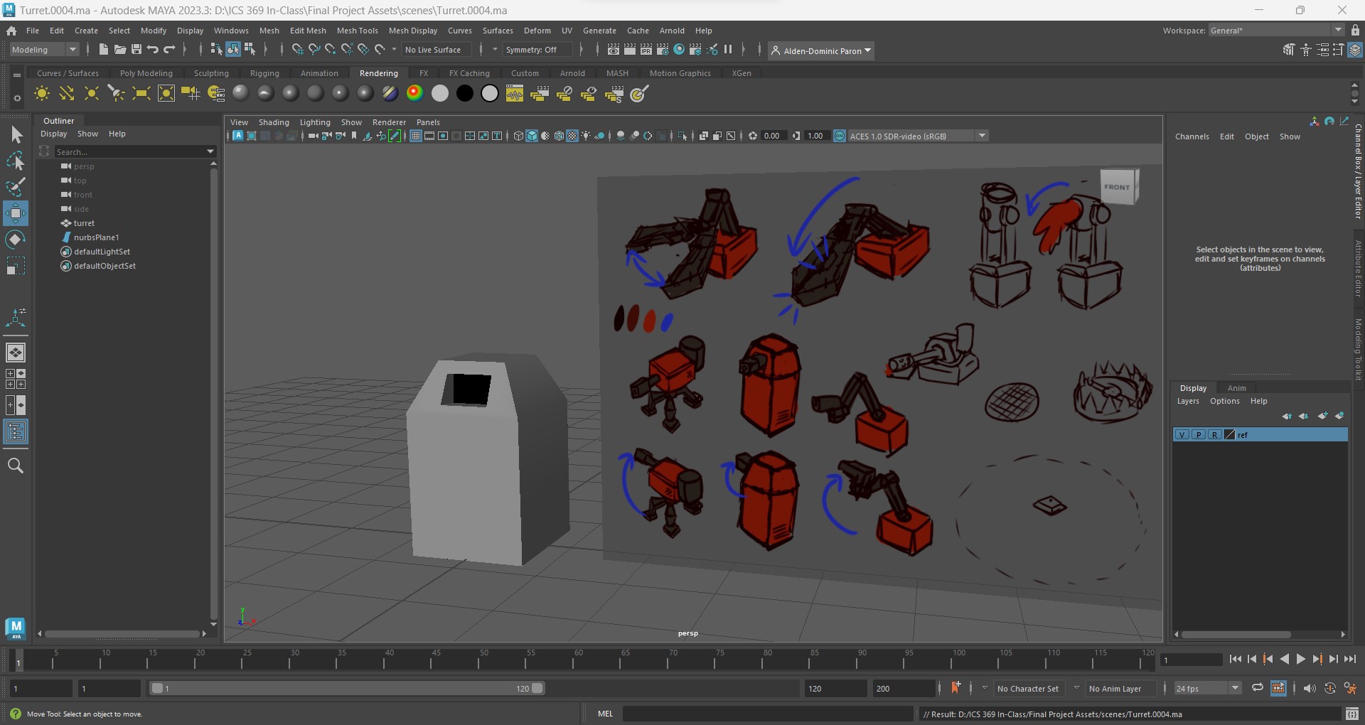1365x725 pixels.
Task: Open the Mesh Tools menu
Action: [357, 31]
